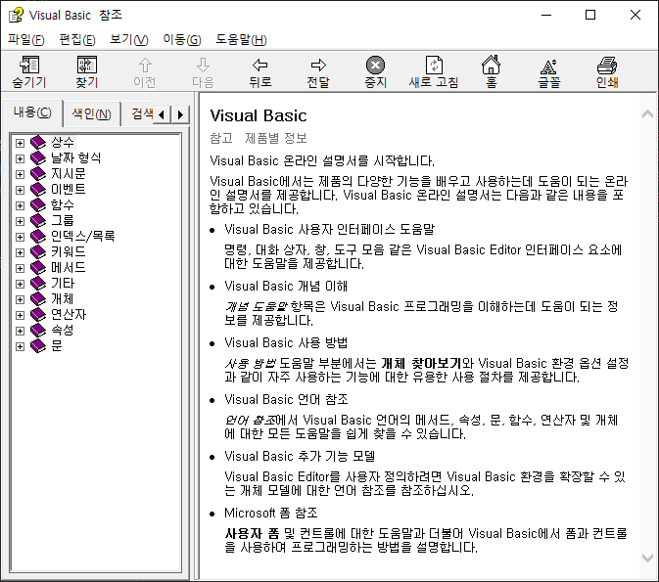Image resolution: width=659 pixels, height=582 pixels.
Task: Go to the 홈 (Home) icon
Action: pyautogui.click(x=491, y=65)
